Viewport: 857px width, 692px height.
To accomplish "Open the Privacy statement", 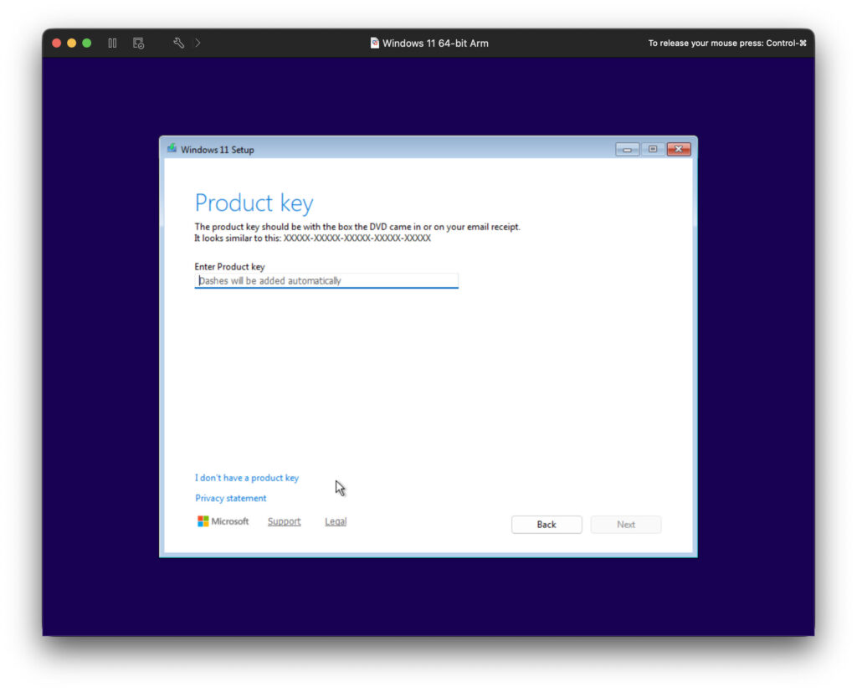I will point(230,497).
